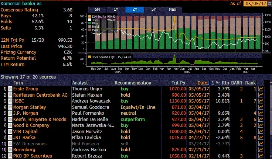Open Keefe, Bruyette & Woods firm link
The image size is (272, 159).
click(x=40, y=119)
